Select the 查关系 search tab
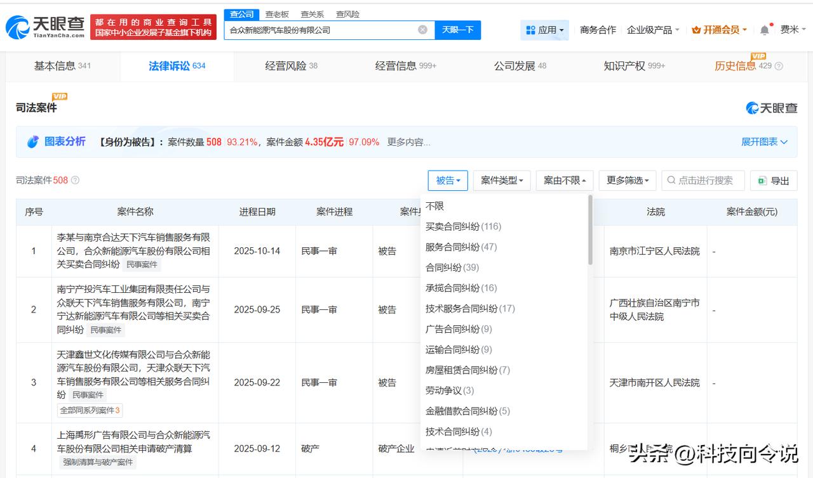813x478 pixels. point(312,14)
